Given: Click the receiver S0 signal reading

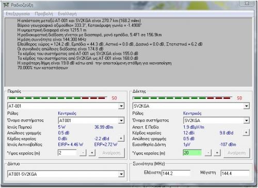Looking at the screenshot, I should tap(239, 98).
